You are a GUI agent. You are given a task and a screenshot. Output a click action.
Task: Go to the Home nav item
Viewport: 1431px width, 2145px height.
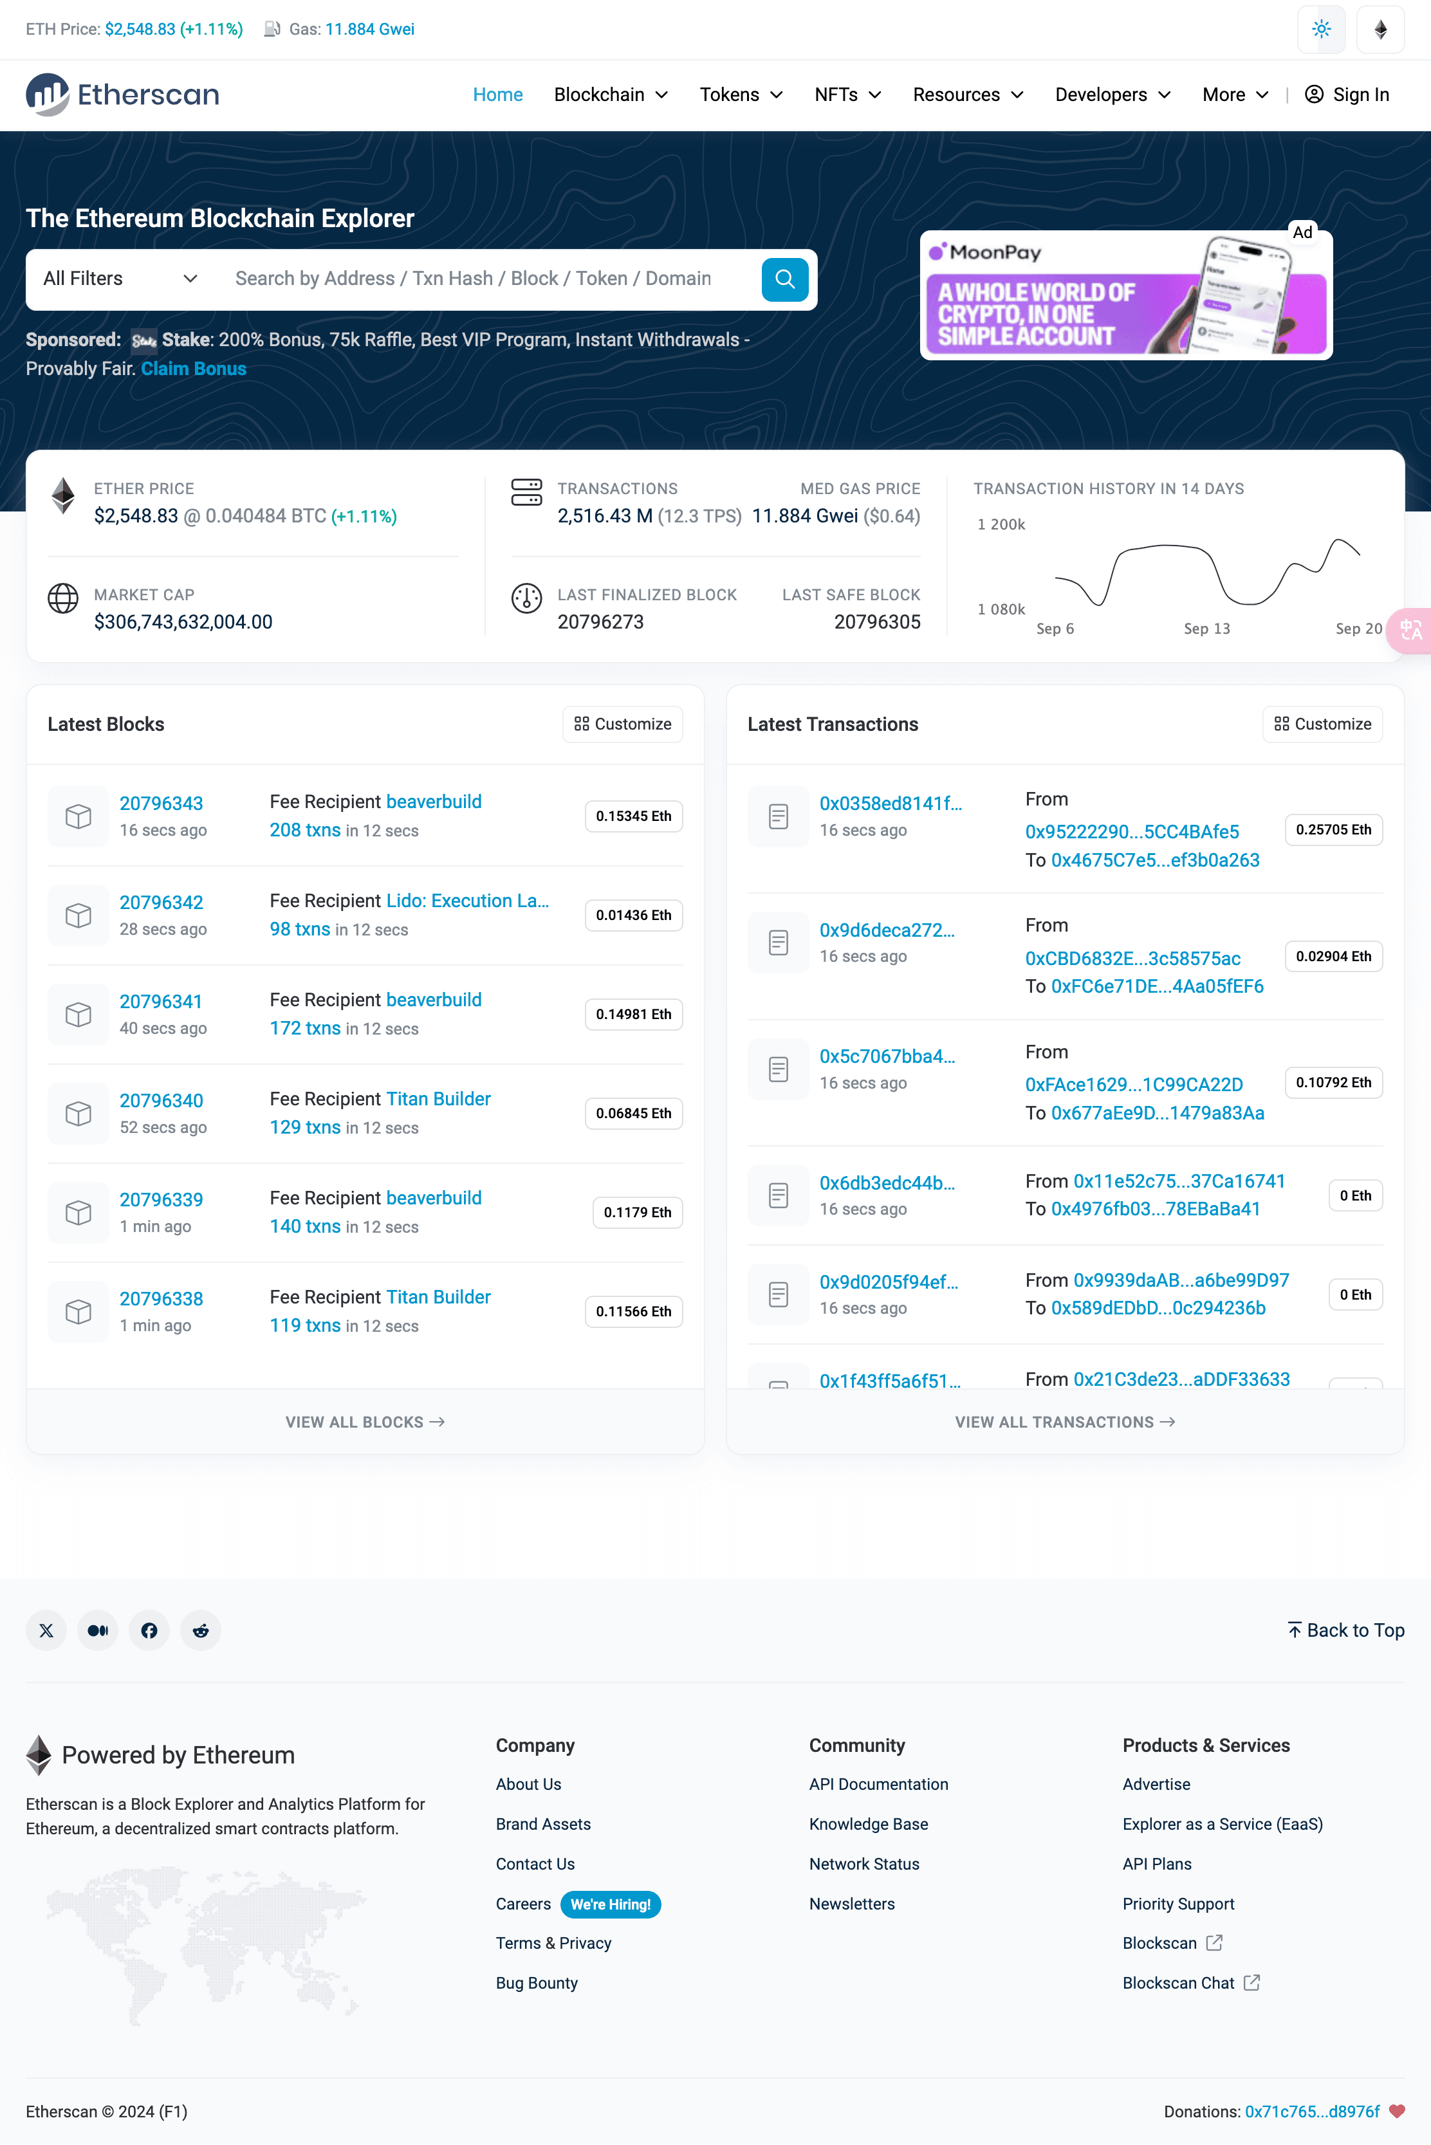[497, 95]
